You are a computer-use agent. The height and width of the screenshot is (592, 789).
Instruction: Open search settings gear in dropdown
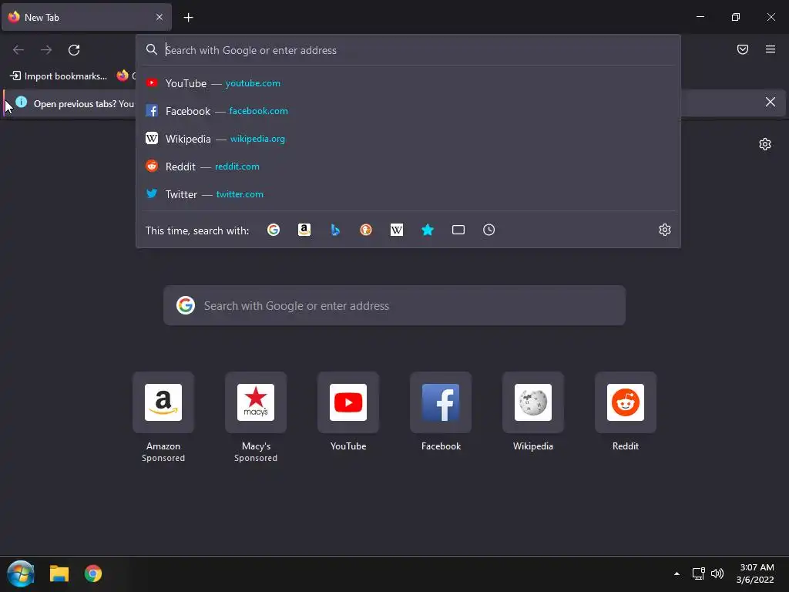coord(665,230)
